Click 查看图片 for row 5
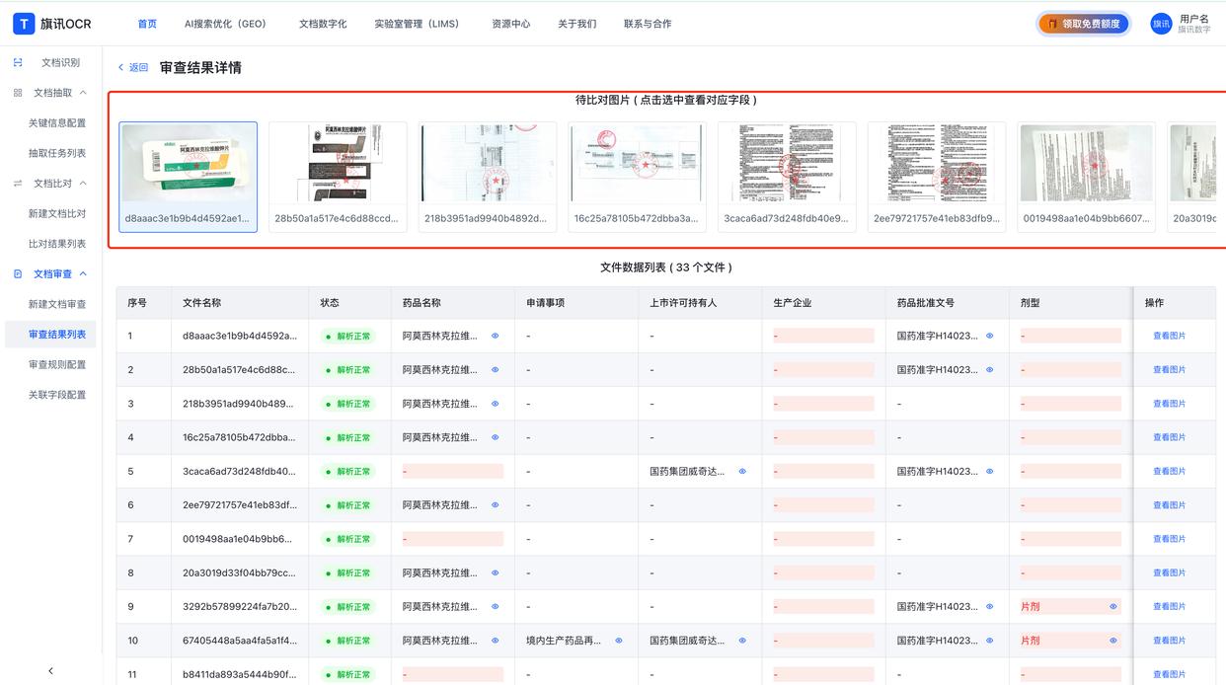Viewport: 1226px width, 685px height. pyautogui.click(x=1170, y=471)
